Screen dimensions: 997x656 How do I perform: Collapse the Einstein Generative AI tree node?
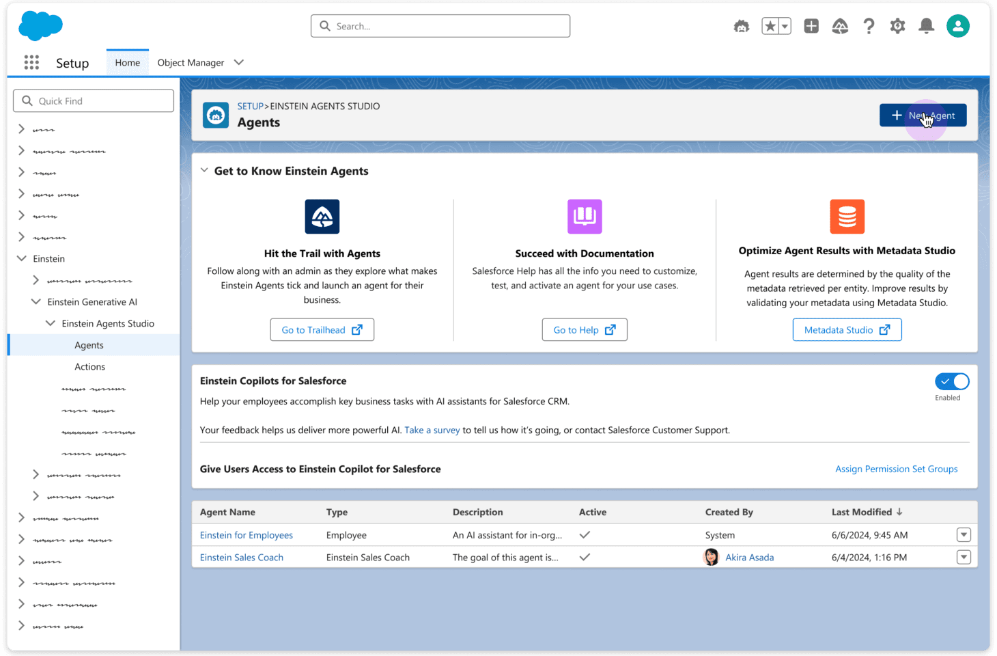(x=36, y=301)
